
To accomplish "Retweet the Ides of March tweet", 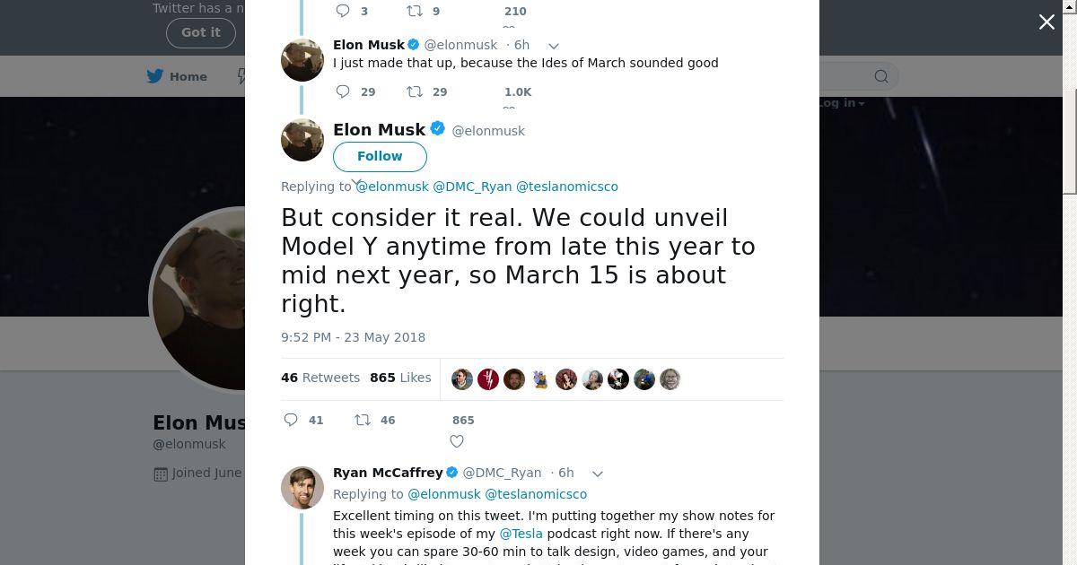I will click(x=415, y=91).
